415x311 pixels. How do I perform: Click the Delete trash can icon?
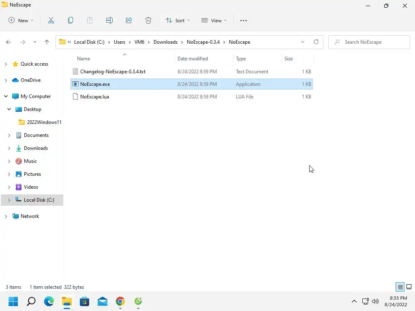pos(148,20)
